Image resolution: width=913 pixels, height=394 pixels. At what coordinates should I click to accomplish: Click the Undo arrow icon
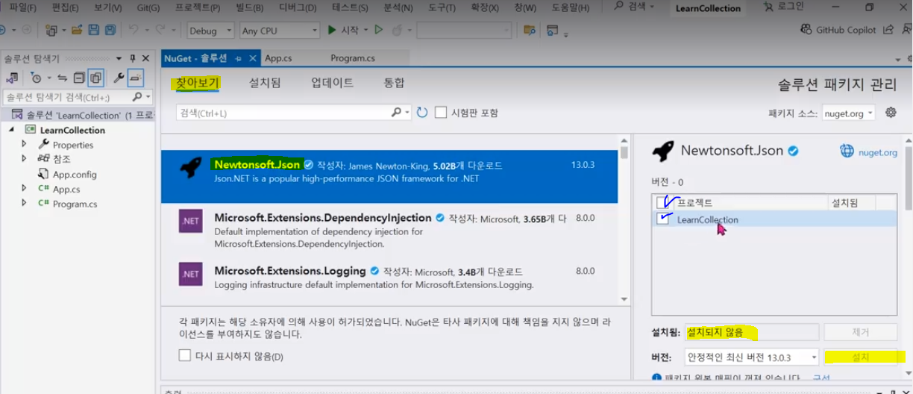coord(133,31)
